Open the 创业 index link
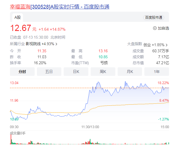175x148 pixels. [x=147, y=45]
